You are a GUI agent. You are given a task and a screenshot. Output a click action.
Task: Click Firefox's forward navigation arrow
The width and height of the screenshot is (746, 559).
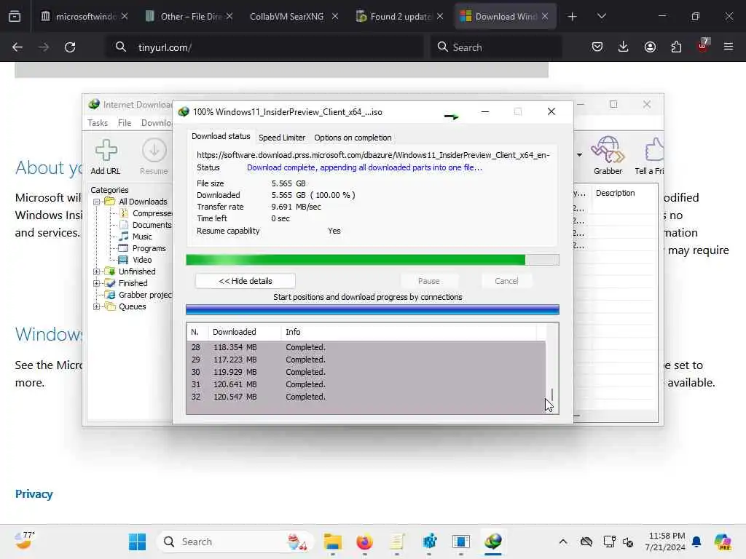(43, 47)
